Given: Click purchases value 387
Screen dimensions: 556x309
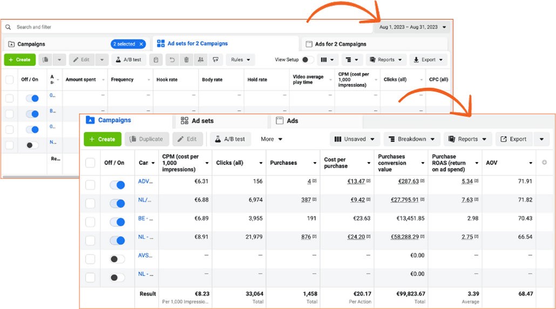Looking at the screenshot, I should [x=306, y=200].
